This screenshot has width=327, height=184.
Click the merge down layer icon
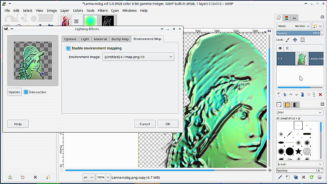click(314, 95)
